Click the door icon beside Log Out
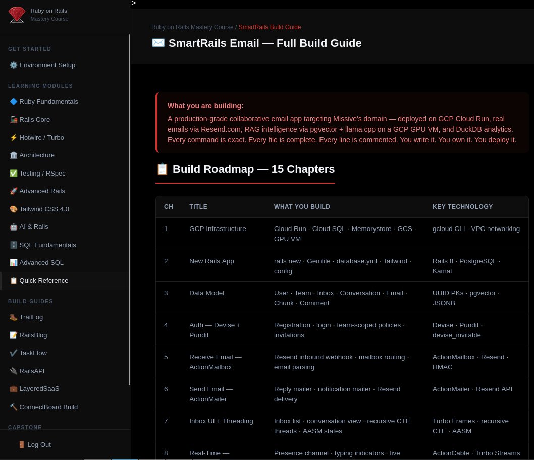Viewport: 534px width, 460px height. [x=22, y=445]
